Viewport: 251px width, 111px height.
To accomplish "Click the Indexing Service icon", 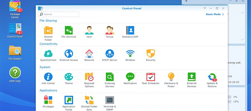I will coord(110,77).
